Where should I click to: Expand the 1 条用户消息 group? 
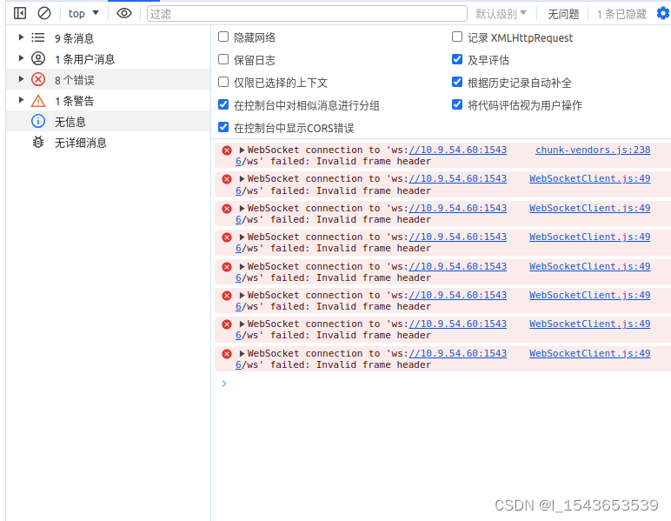[21, 57]
